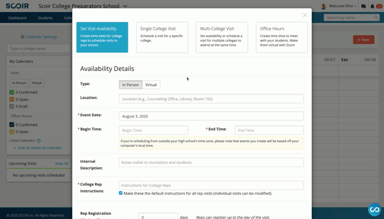Open the Begin Time field

(x=153, y=130)
